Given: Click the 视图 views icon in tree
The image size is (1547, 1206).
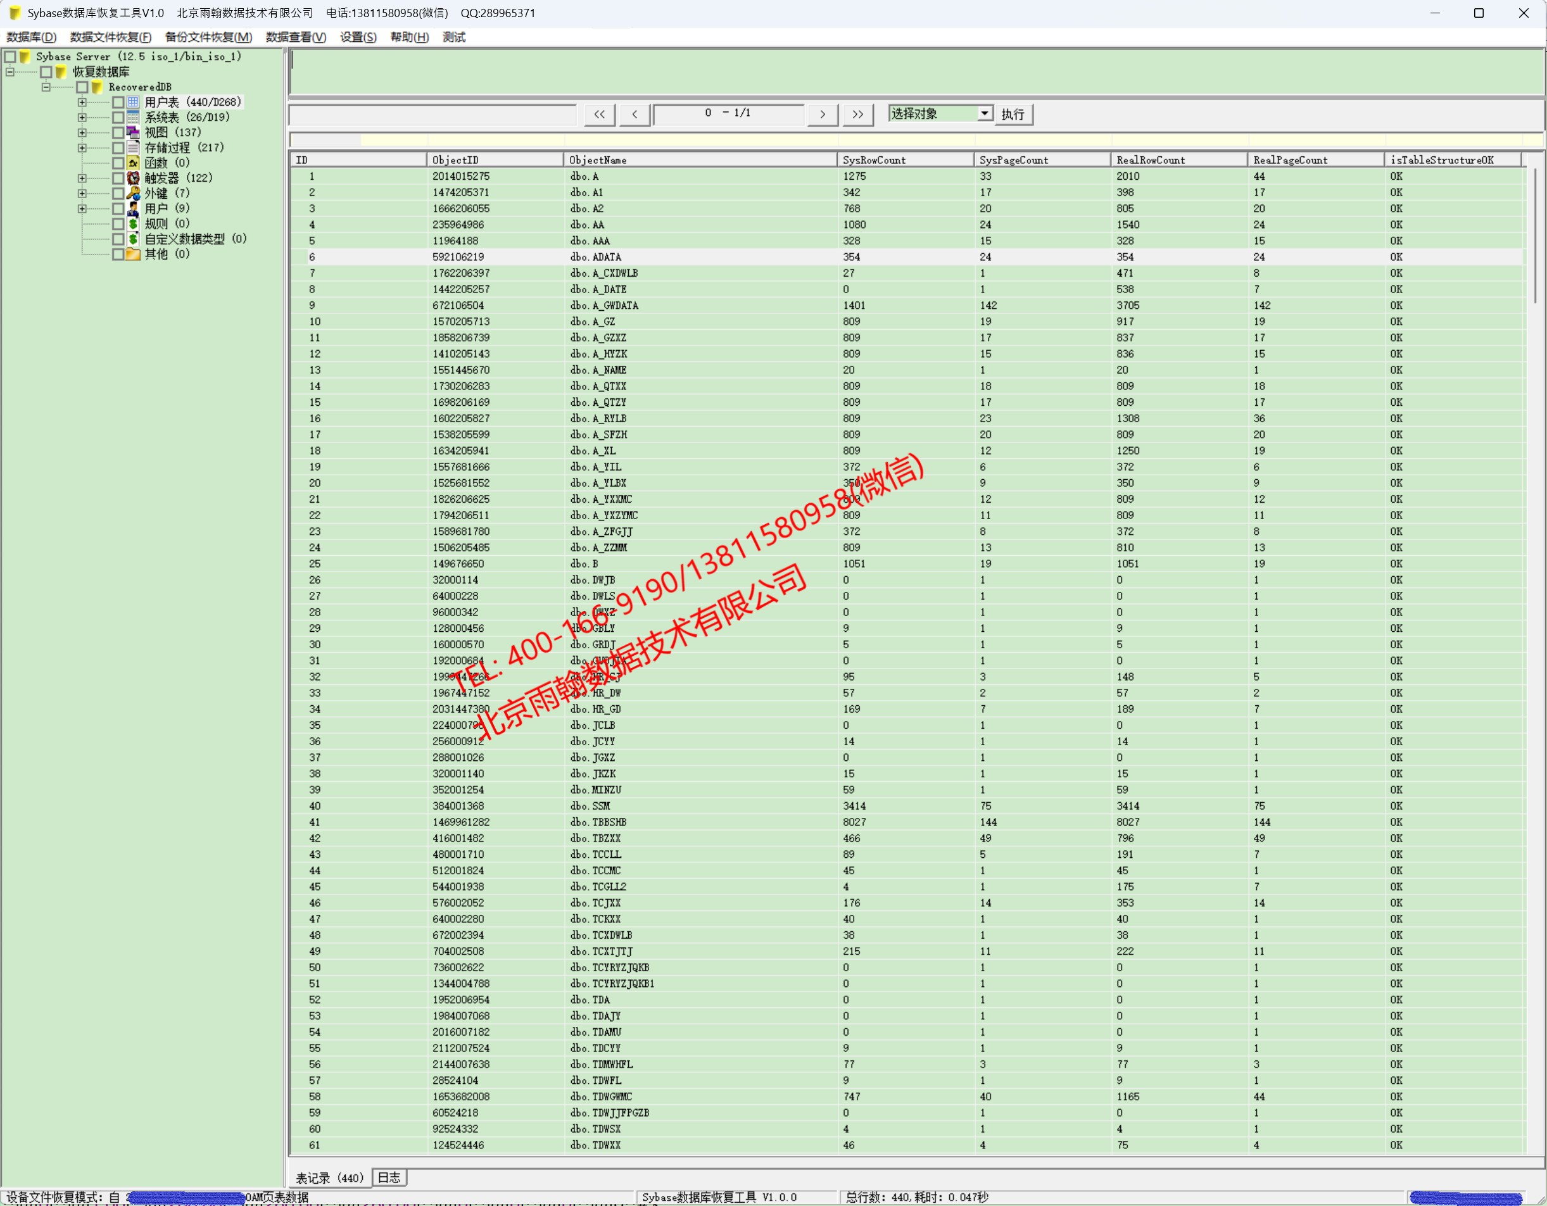Looking at the screenshot, I should [x=133, y=132].
